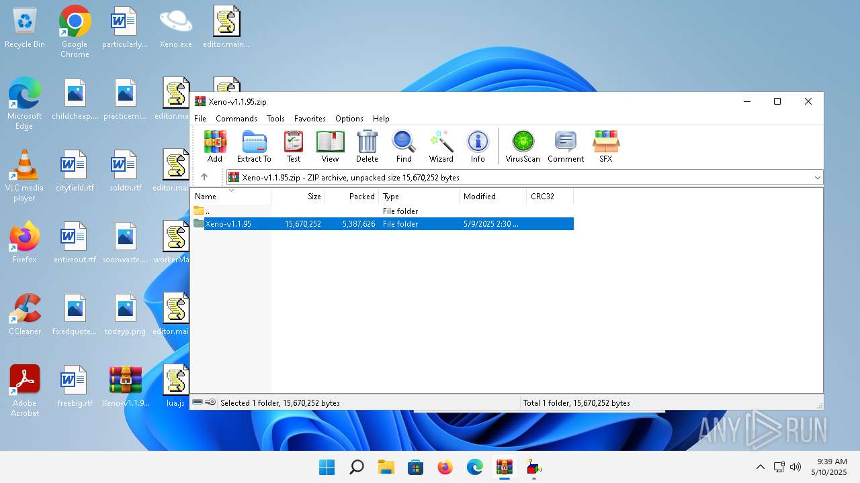Click the Delete trash icon in toolbar

(x=367, y=146)
